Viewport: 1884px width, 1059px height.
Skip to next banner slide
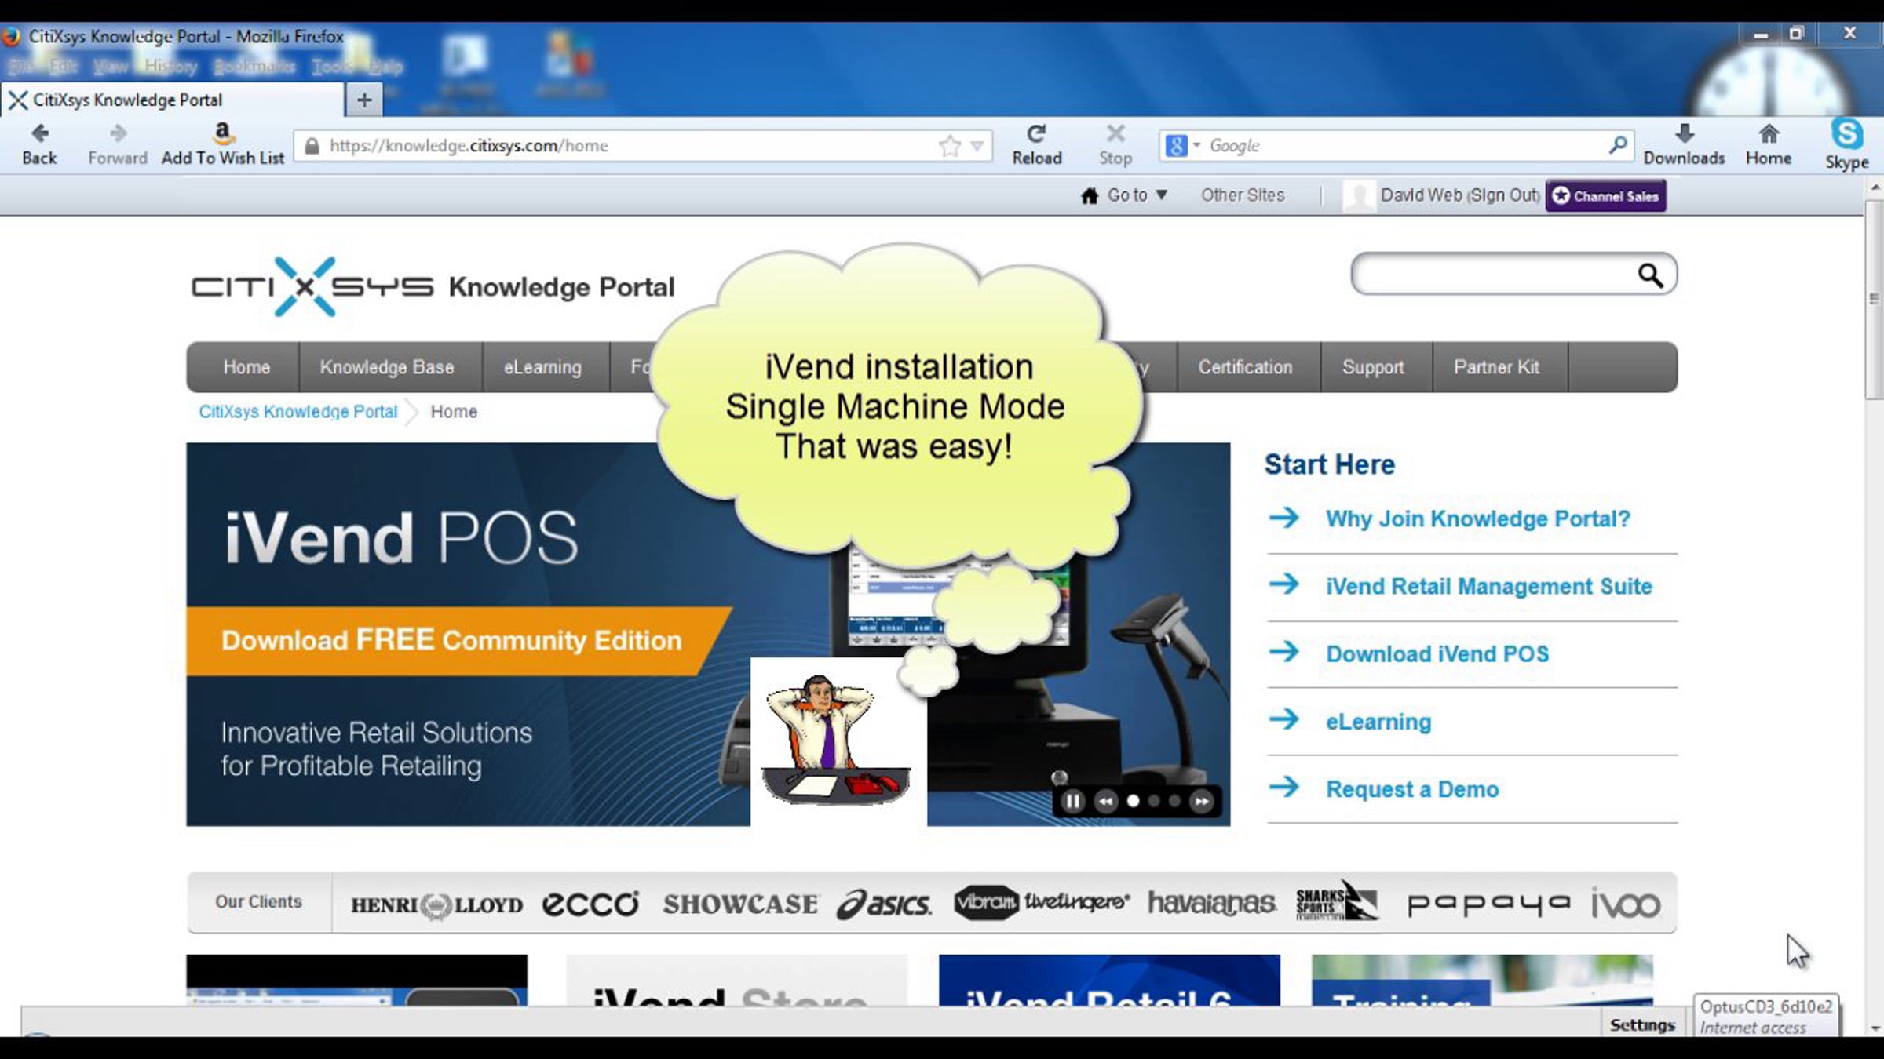(x=1201, y=801)
